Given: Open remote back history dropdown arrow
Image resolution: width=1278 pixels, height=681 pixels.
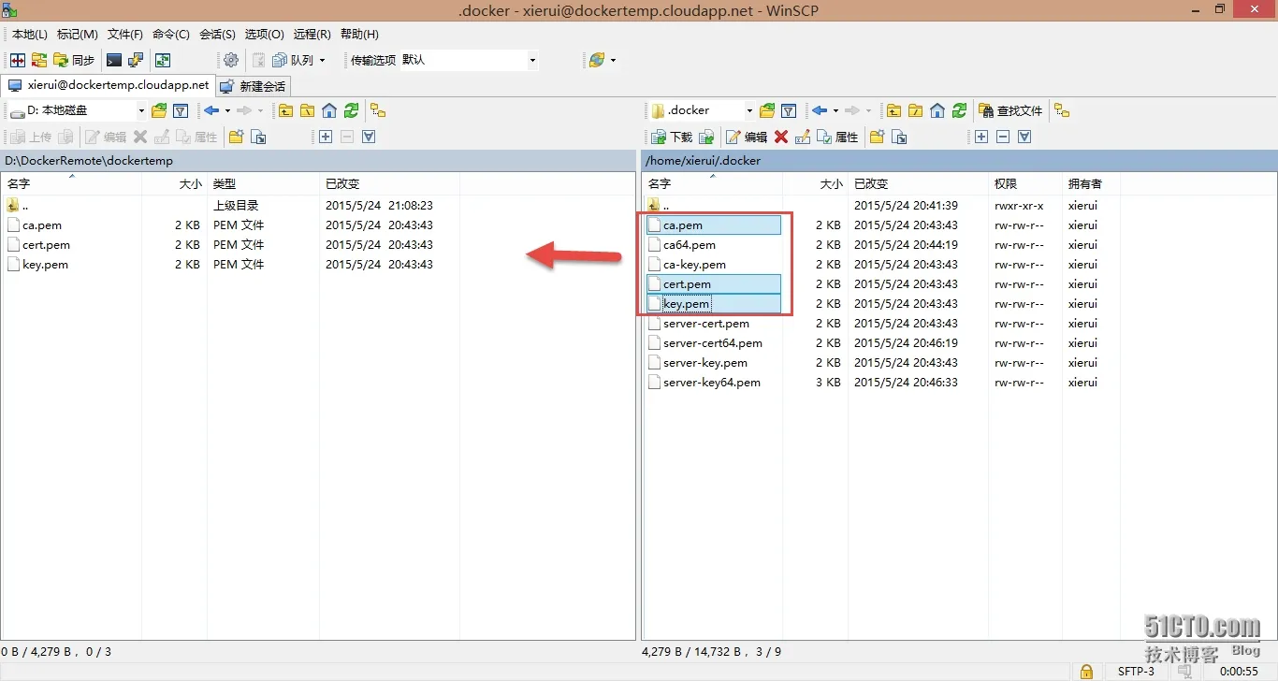Looking at the screenshot, I should [x=835, y=110].
